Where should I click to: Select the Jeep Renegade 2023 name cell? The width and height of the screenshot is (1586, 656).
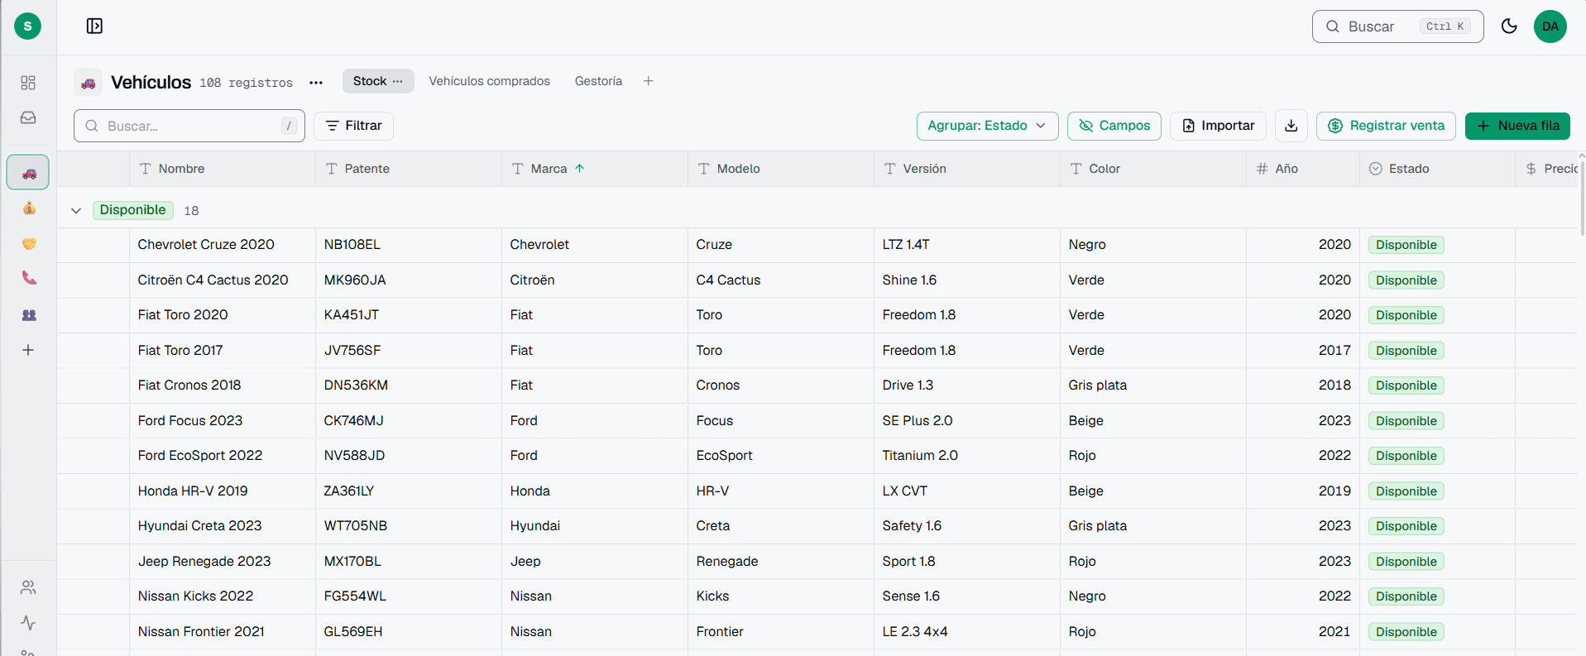(x=223, y=562)
